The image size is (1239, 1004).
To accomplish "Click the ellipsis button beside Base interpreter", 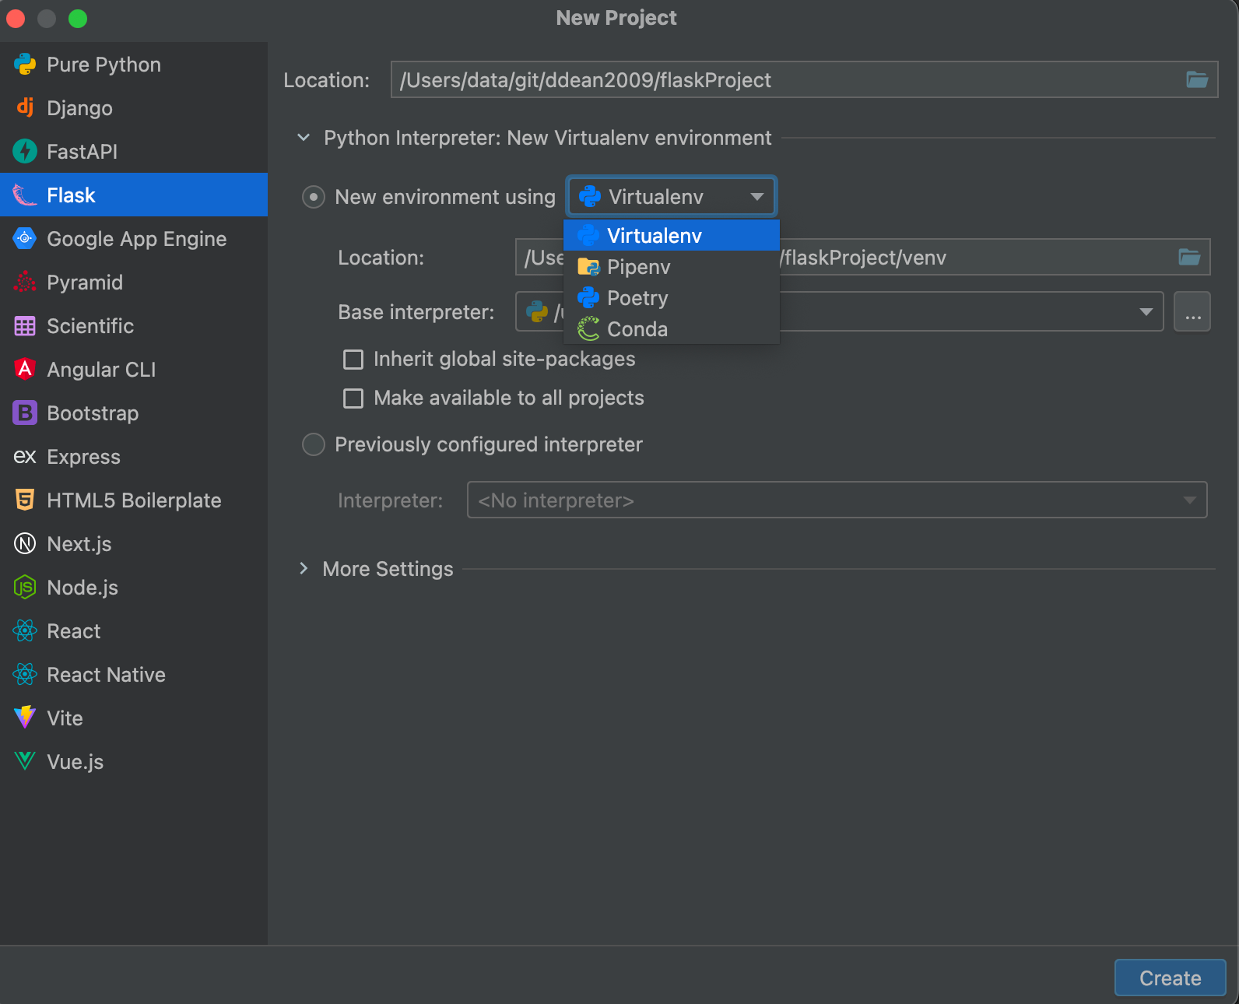I will pyautogui.click(x=1192, y=311).
